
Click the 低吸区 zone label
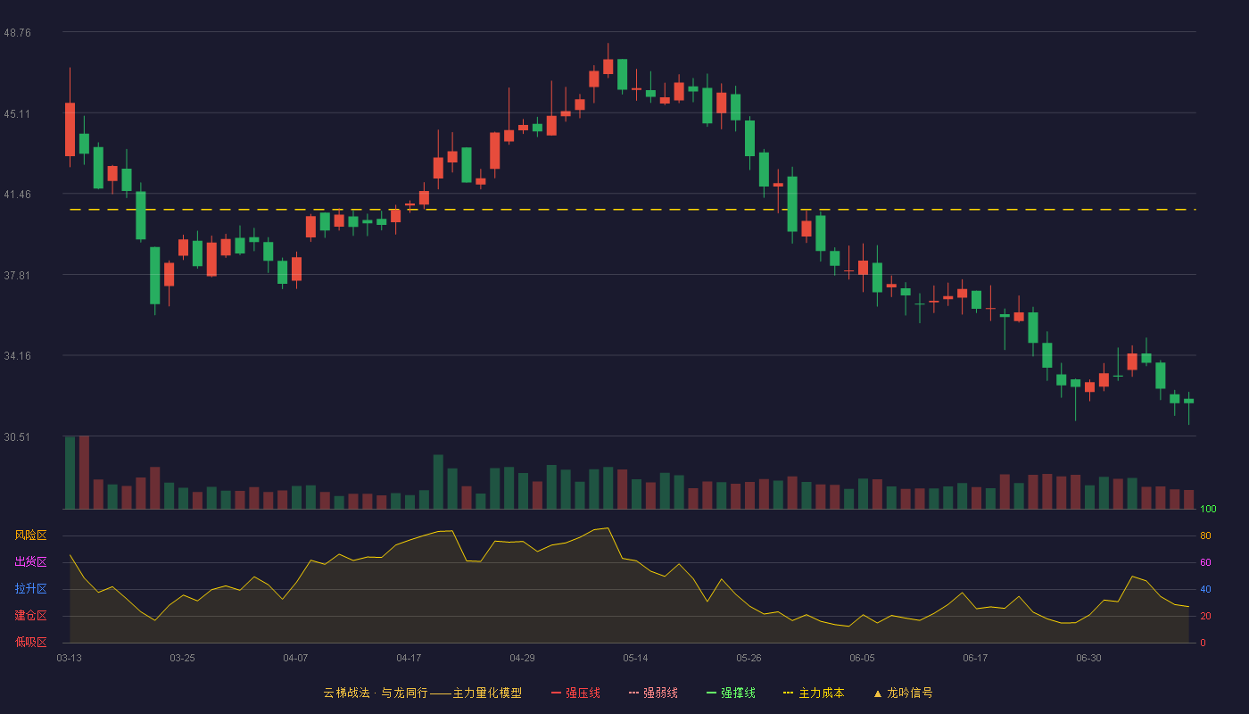point(30,643)
